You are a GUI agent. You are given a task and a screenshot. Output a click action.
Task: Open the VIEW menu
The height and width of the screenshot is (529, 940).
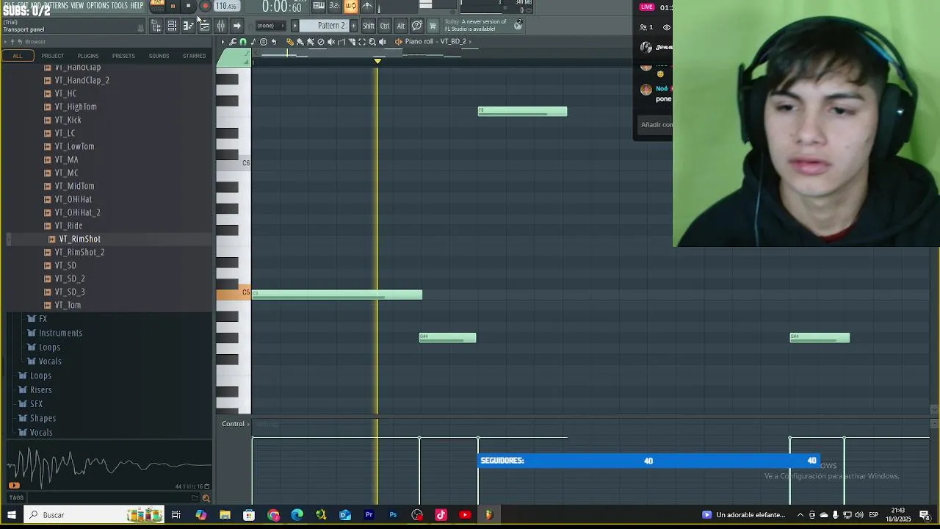coord(77,6)
